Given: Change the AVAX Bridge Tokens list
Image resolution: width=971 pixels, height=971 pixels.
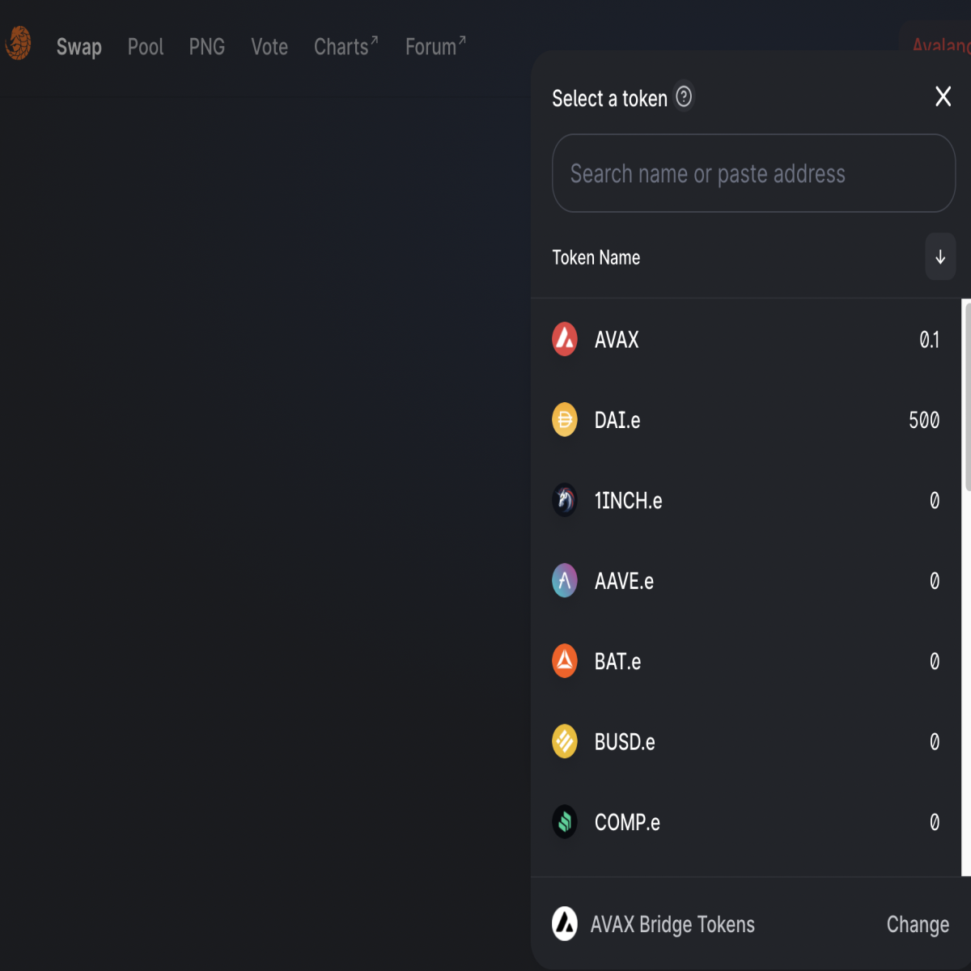Looking at the screenshot, I should pos(918,924).
